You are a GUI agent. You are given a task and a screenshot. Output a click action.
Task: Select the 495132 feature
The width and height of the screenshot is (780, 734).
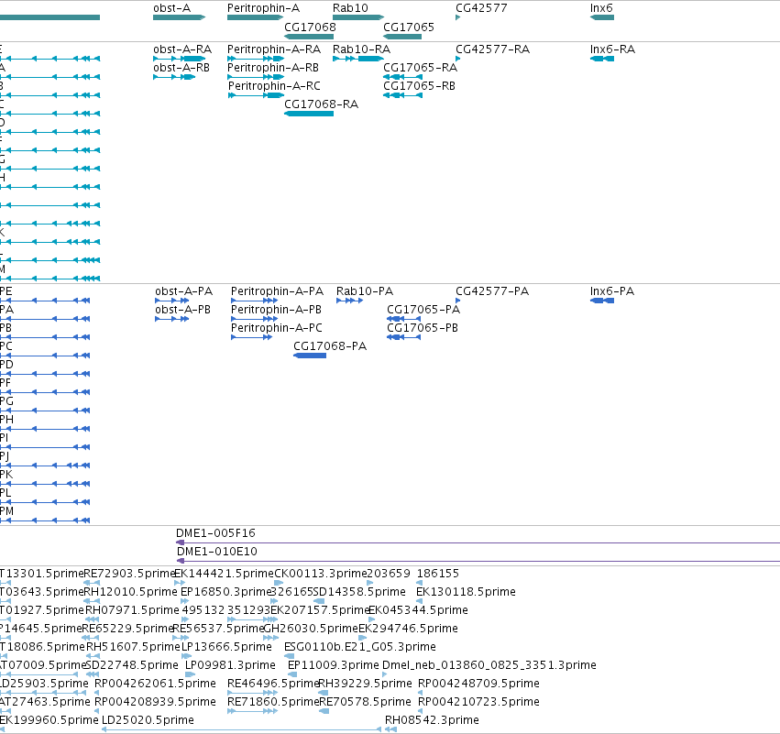pyautogui.click(x=185, y=619)
